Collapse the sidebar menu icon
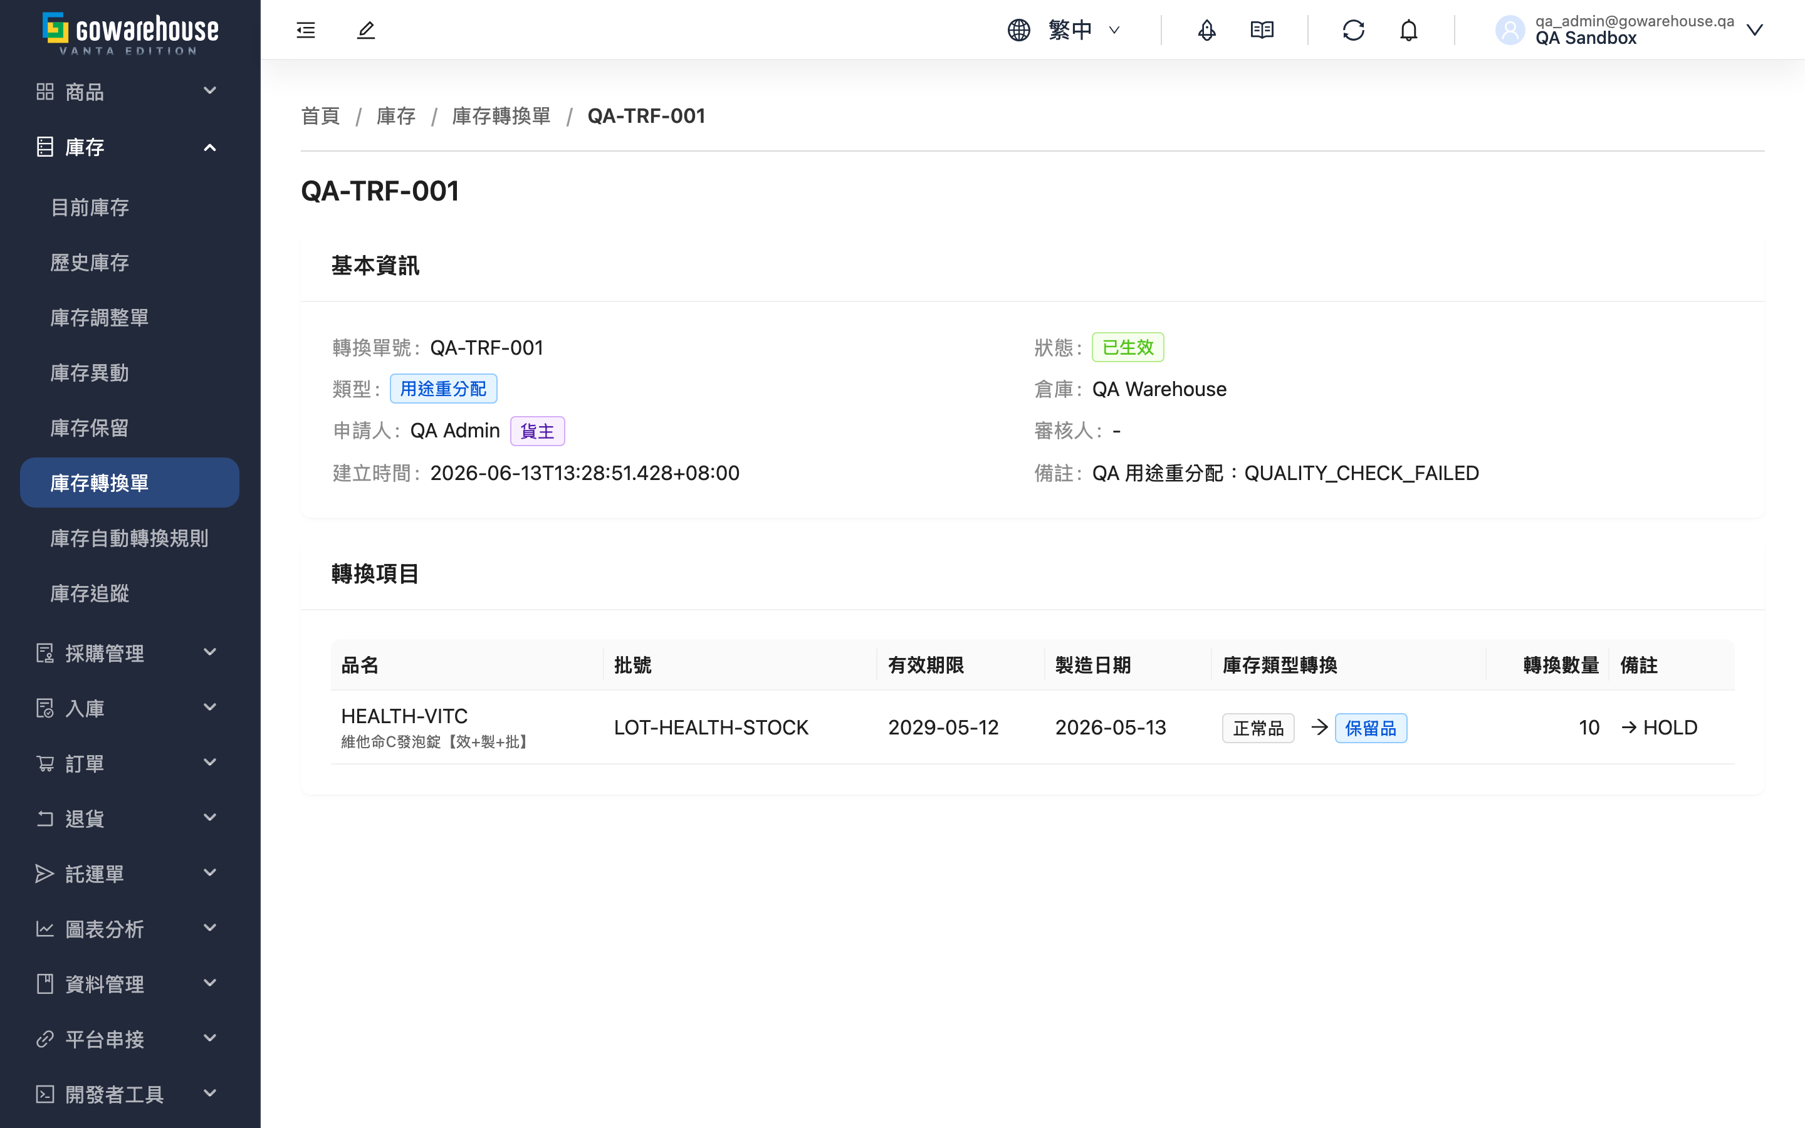1805x1128 pixels. (x=306, y=30)
